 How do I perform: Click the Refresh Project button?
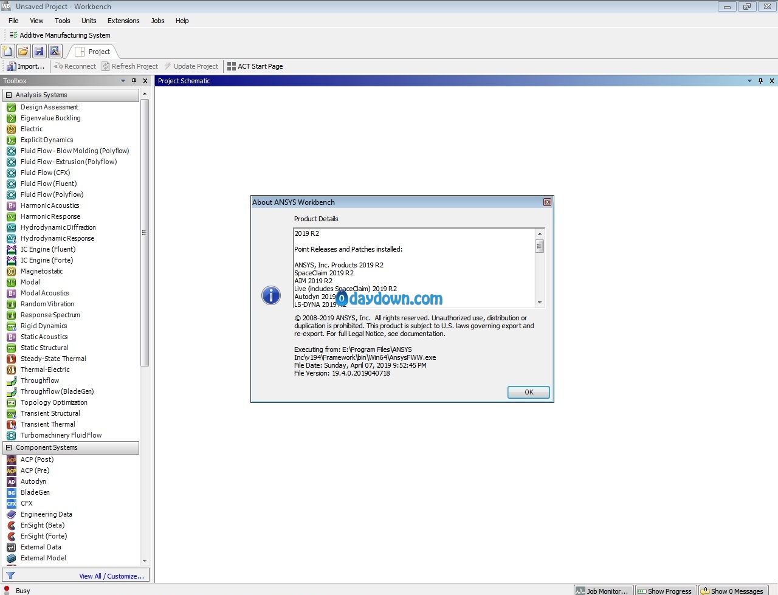click(x=129, y=66)
